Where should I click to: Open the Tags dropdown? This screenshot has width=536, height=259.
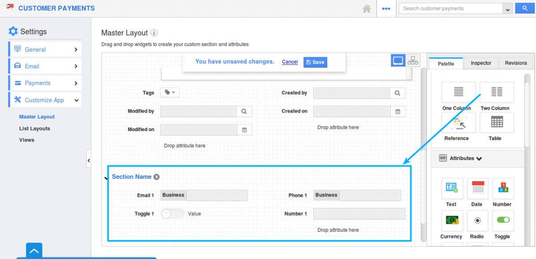coord(170,93)
